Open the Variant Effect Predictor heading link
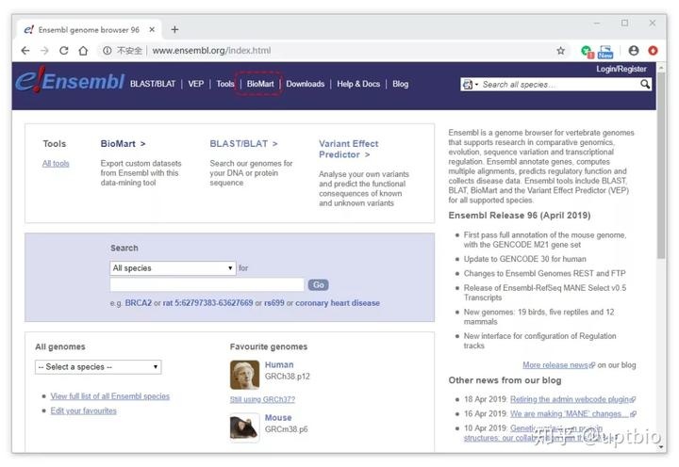The height and width of the screenshot is (467, 679). click(349, 149)
